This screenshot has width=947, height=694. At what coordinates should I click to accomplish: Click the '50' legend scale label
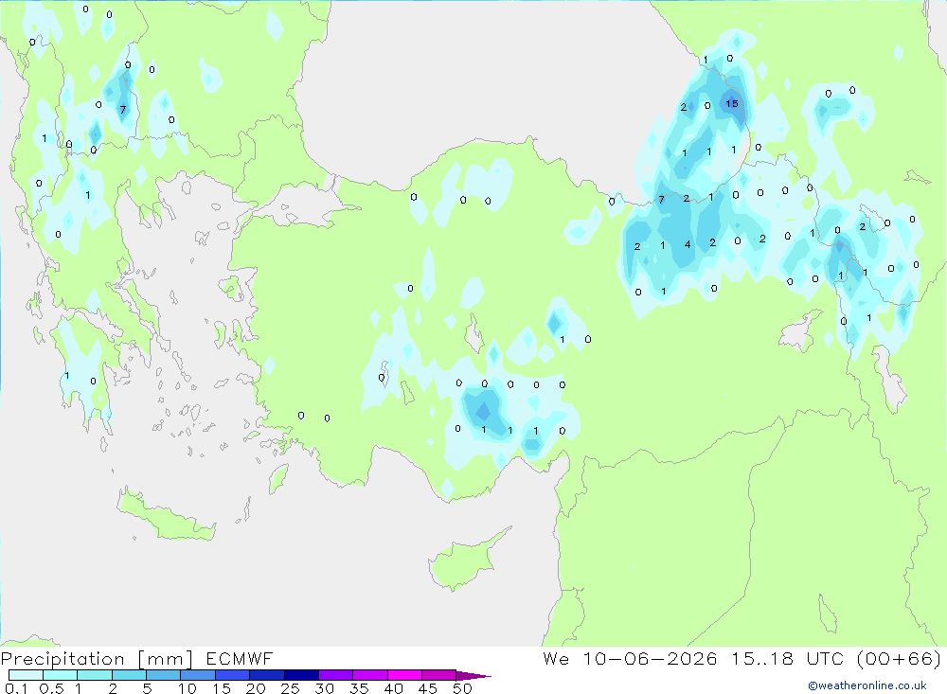[x=462, y=688]
